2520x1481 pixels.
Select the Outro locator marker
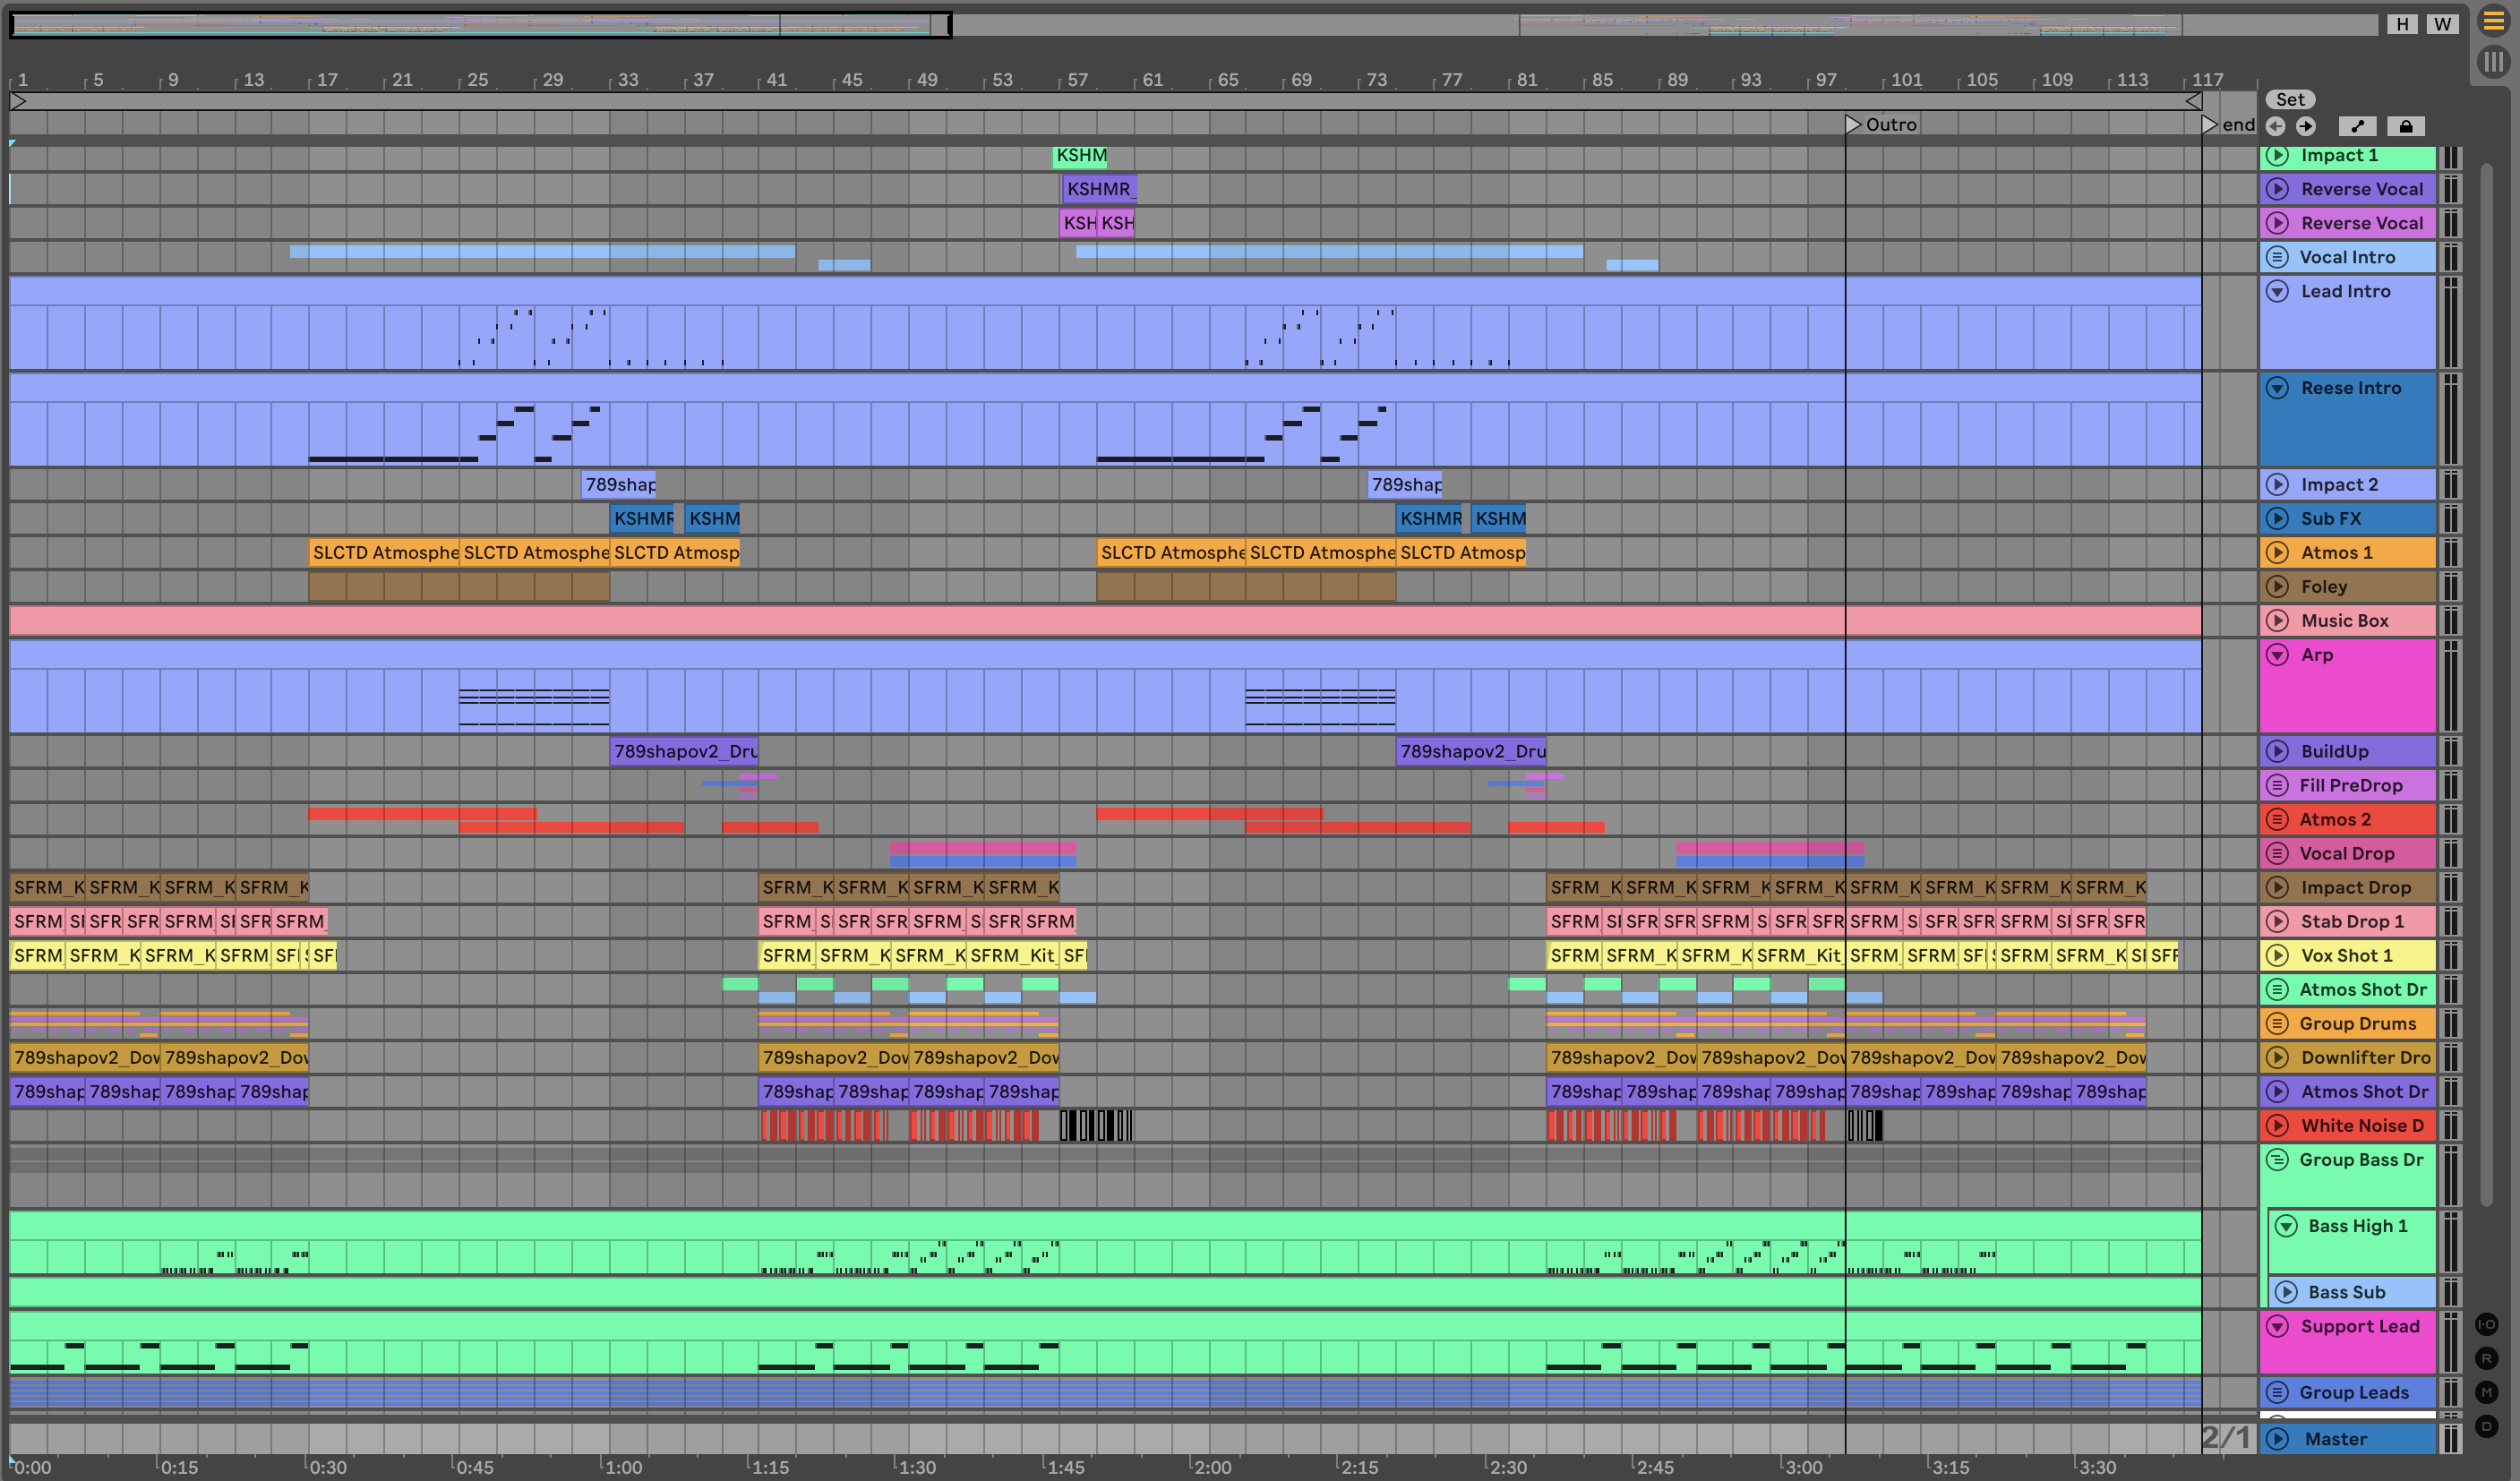pos(1853,124)
